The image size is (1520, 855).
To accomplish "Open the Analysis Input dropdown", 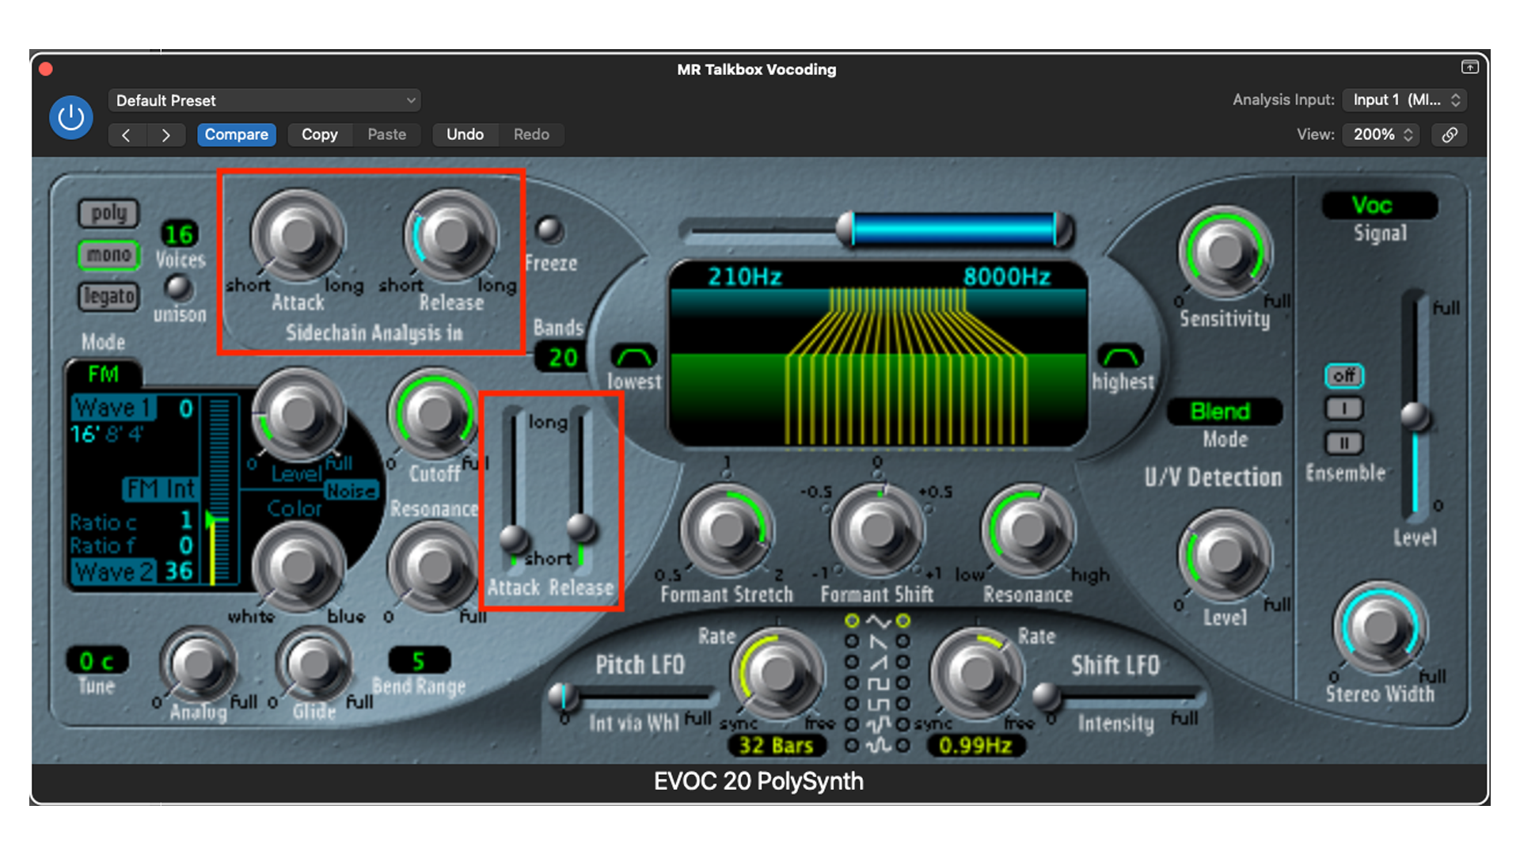I will tap(1405, 100).
